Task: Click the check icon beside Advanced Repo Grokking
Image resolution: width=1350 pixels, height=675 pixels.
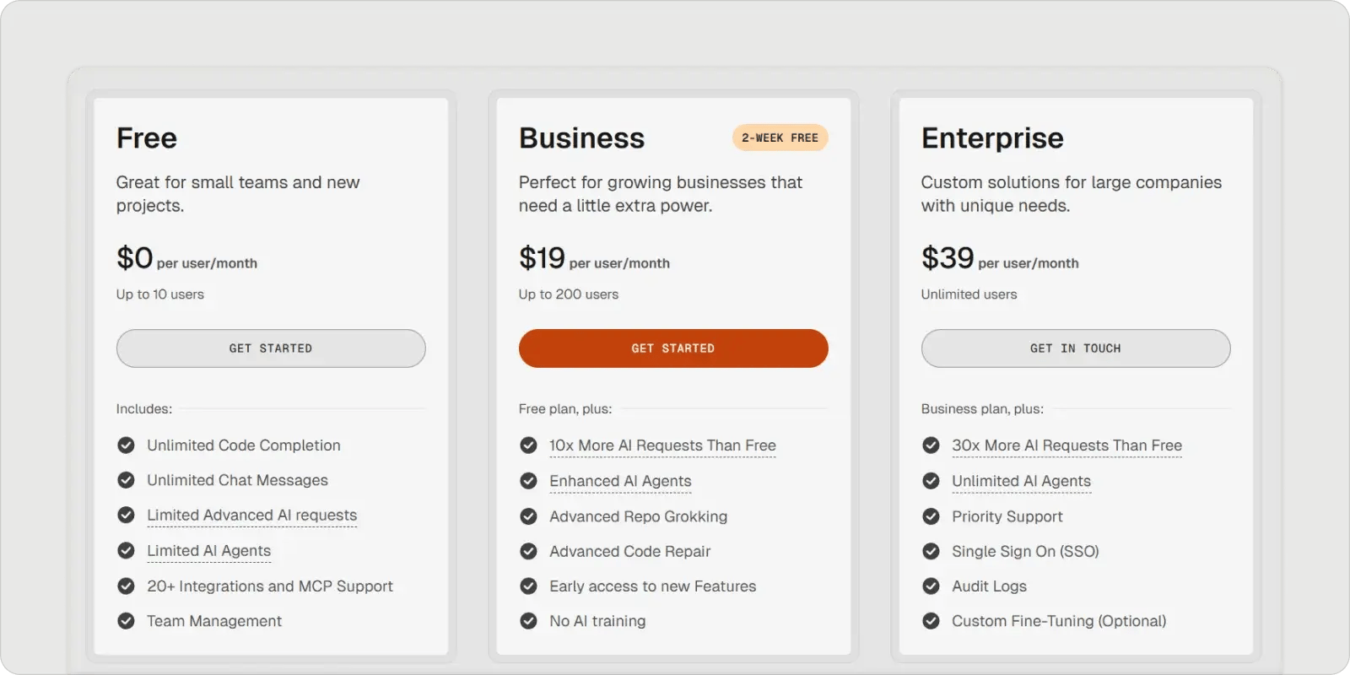Action: tap(528, 516)
